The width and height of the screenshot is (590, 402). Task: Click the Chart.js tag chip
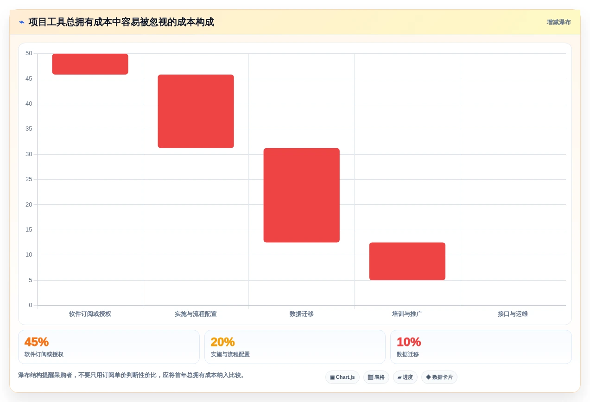[342, 377]
